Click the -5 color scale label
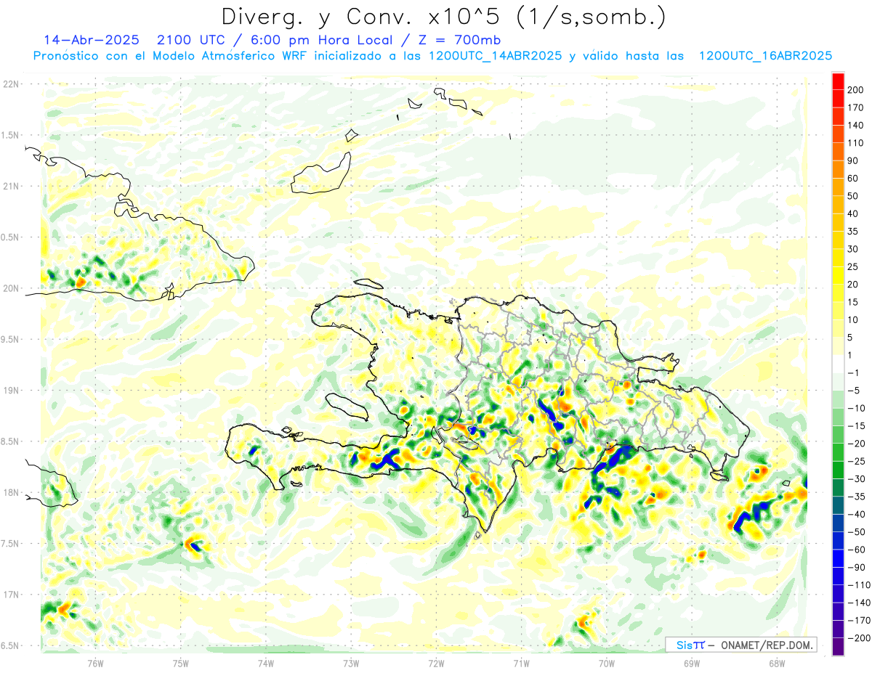 click(x=853, y=391)
